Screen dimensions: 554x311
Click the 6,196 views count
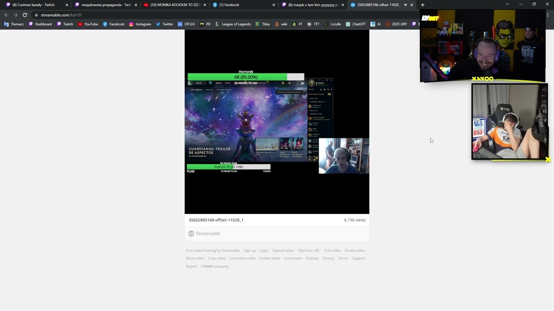(355, 220)
